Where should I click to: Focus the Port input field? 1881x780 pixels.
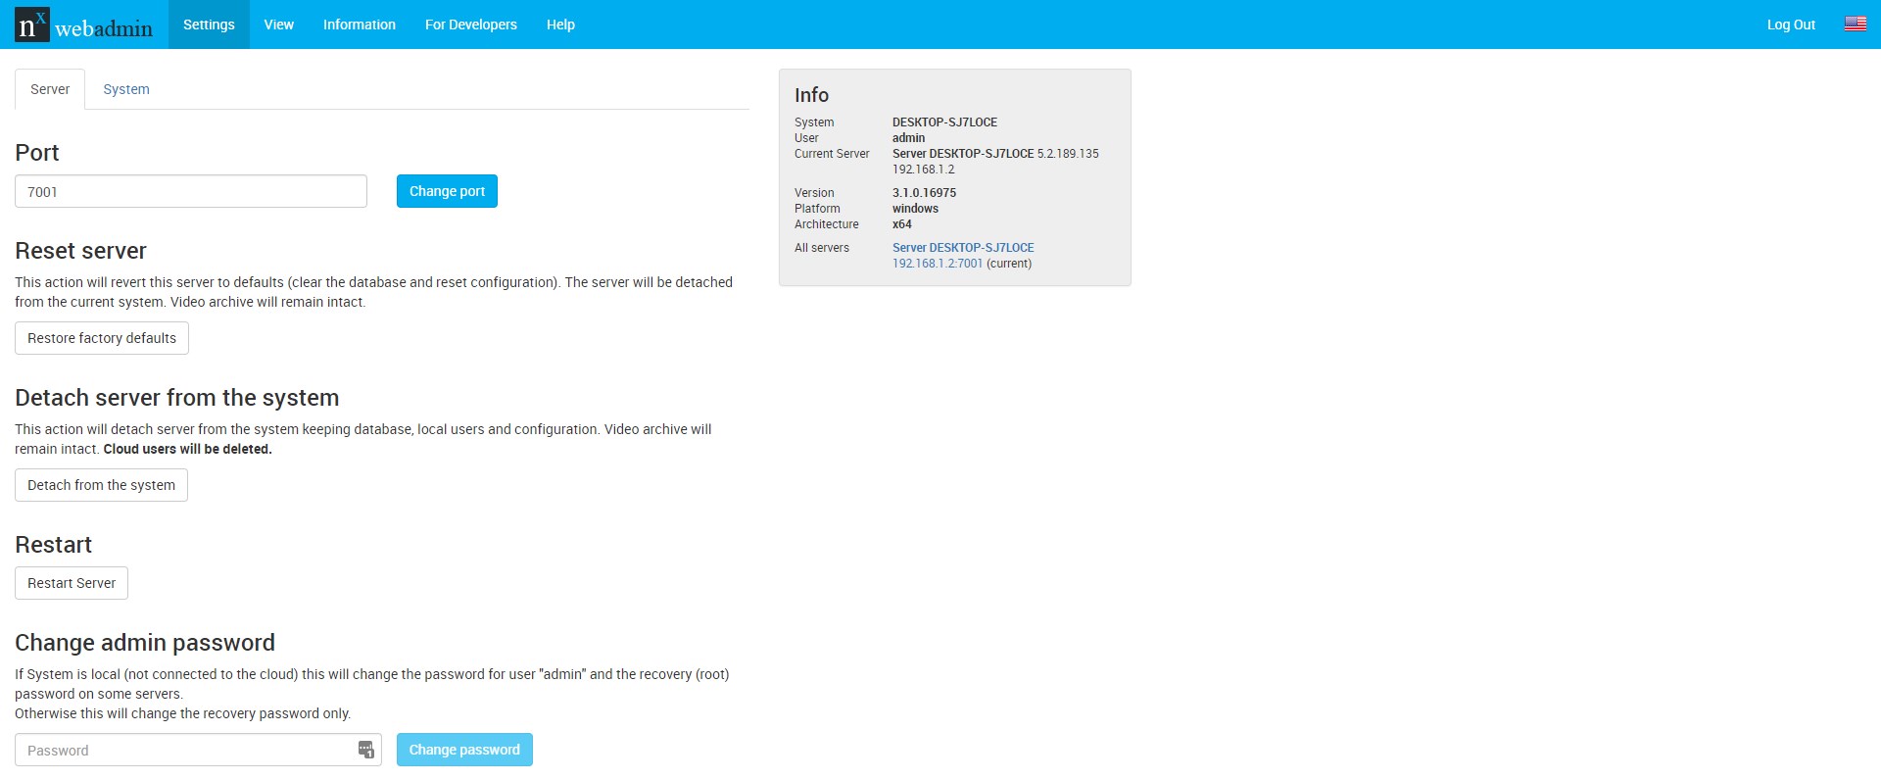(191, 191)
